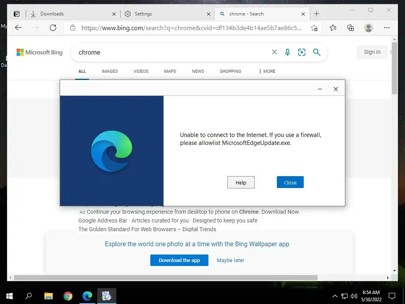Select the ALL search category
Viewport: 405px width, 304px height.
point(82,71)
